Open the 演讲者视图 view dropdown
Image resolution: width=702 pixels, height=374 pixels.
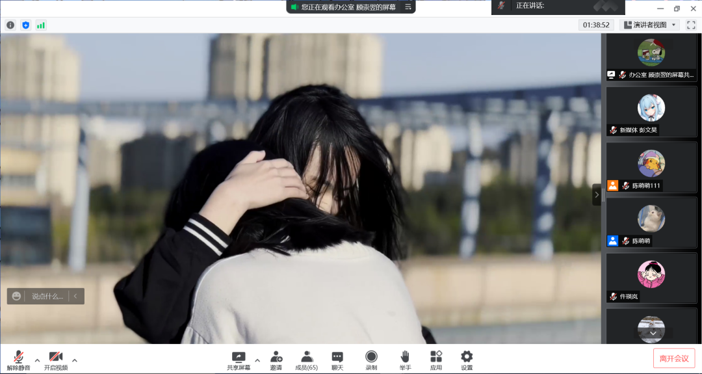pos(650,25)
